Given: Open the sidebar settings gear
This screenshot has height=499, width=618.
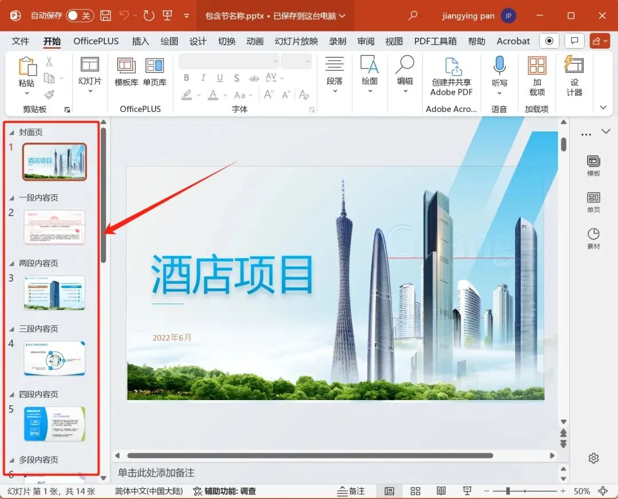Looking at the screenshot, I should pos(593,458).
